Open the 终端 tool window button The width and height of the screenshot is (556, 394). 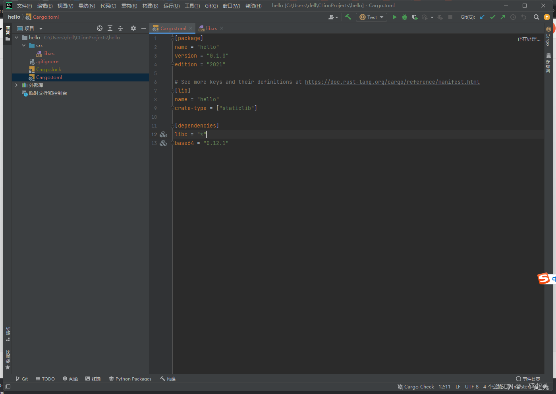click(93, 379)
